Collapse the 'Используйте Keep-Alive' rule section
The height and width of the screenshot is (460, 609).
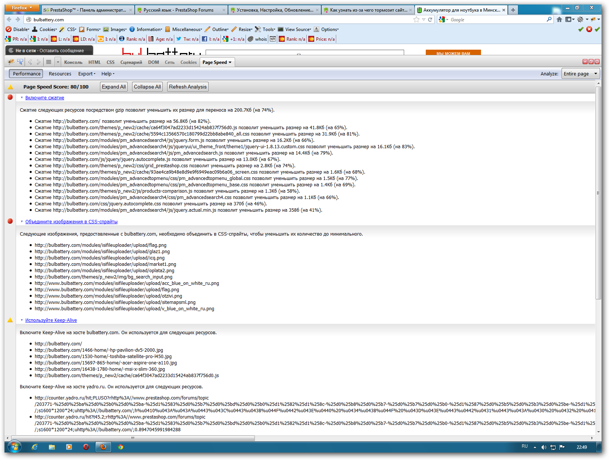tap(22, 320)
